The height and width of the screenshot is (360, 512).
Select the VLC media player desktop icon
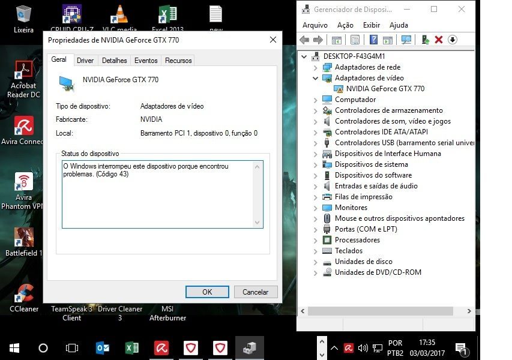coord(119,18)
